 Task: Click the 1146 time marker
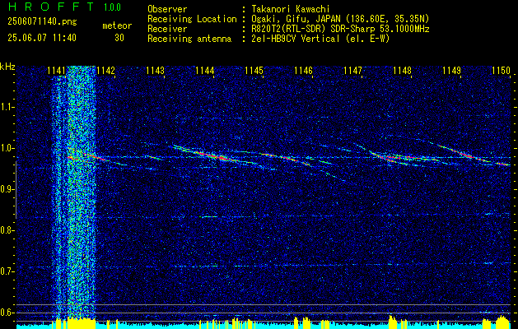[x=303, y=71]
